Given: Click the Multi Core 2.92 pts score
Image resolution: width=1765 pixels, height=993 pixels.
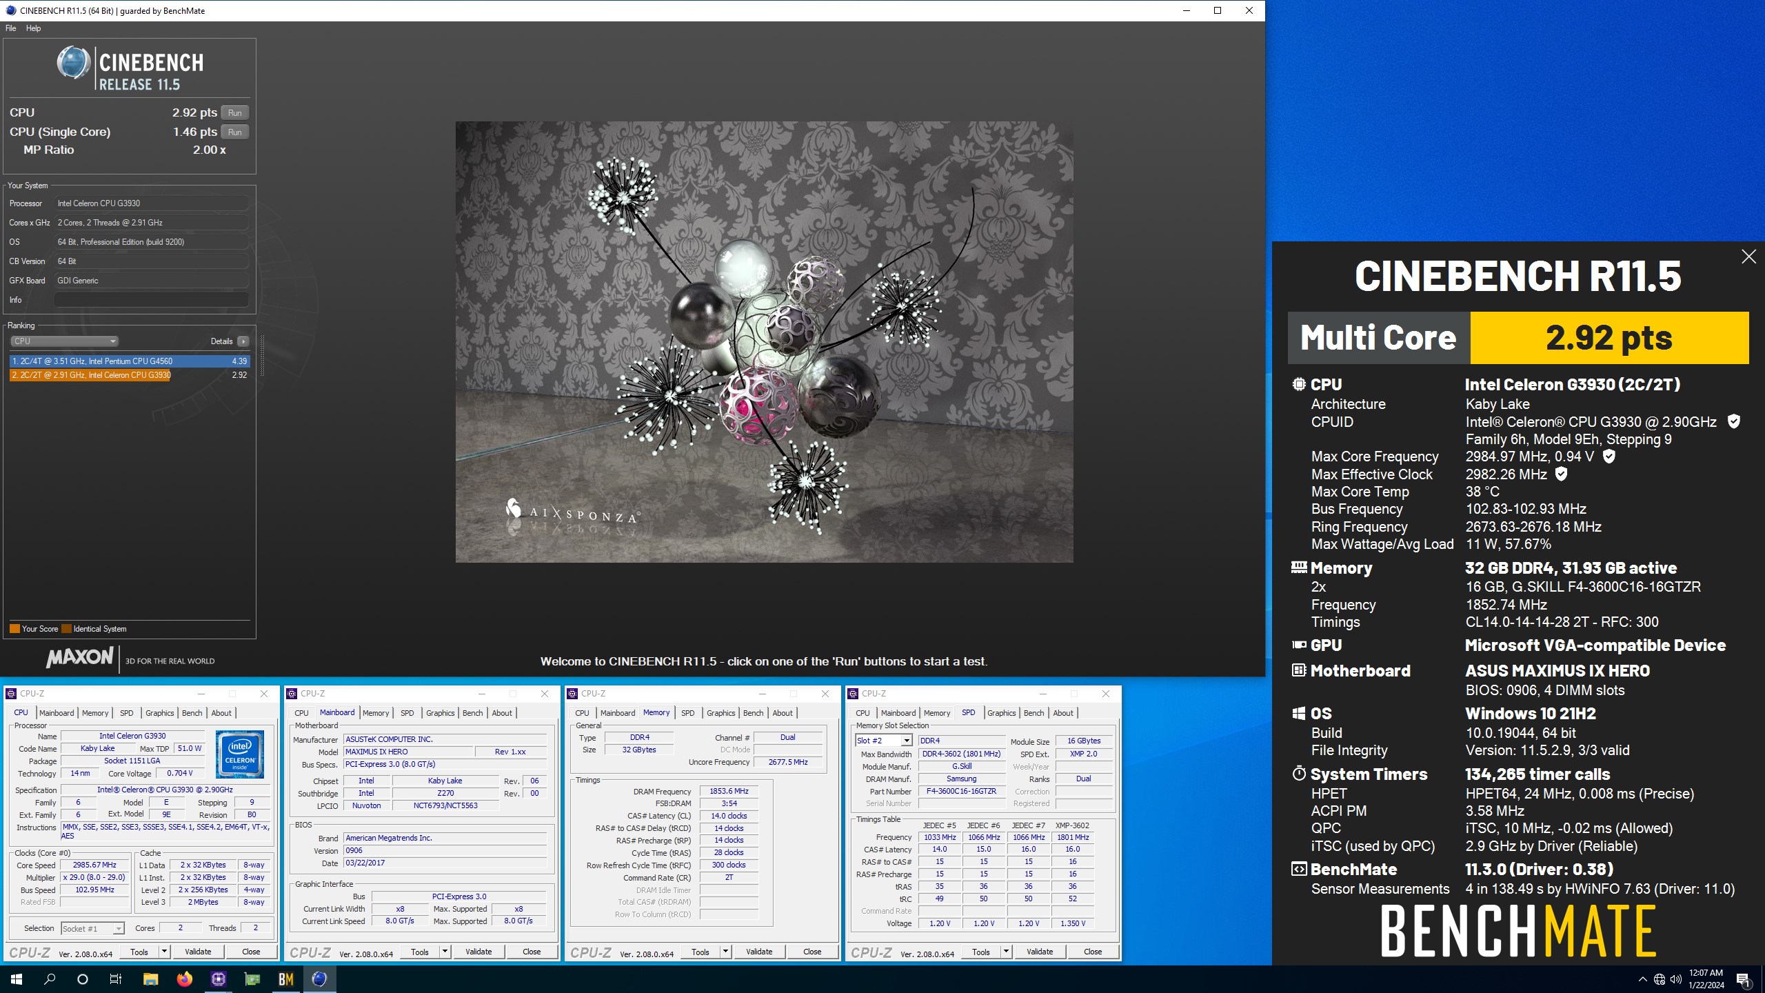Looking at the screenshot, I should (1609, 338).
